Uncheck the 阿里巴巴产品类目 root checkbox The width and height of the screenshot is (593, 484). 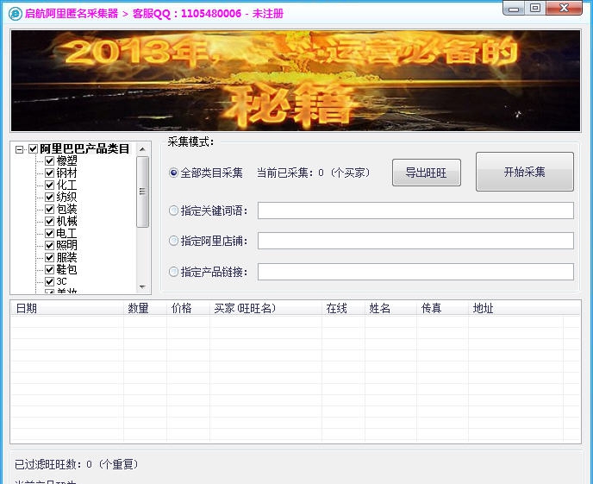point(33,148)
